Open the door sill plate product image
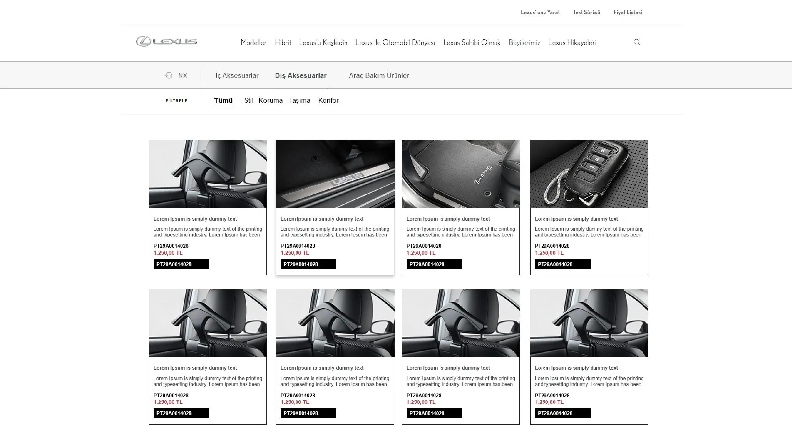Image resolution: width=792 pixels, height=445 pixels. (335, 174)
